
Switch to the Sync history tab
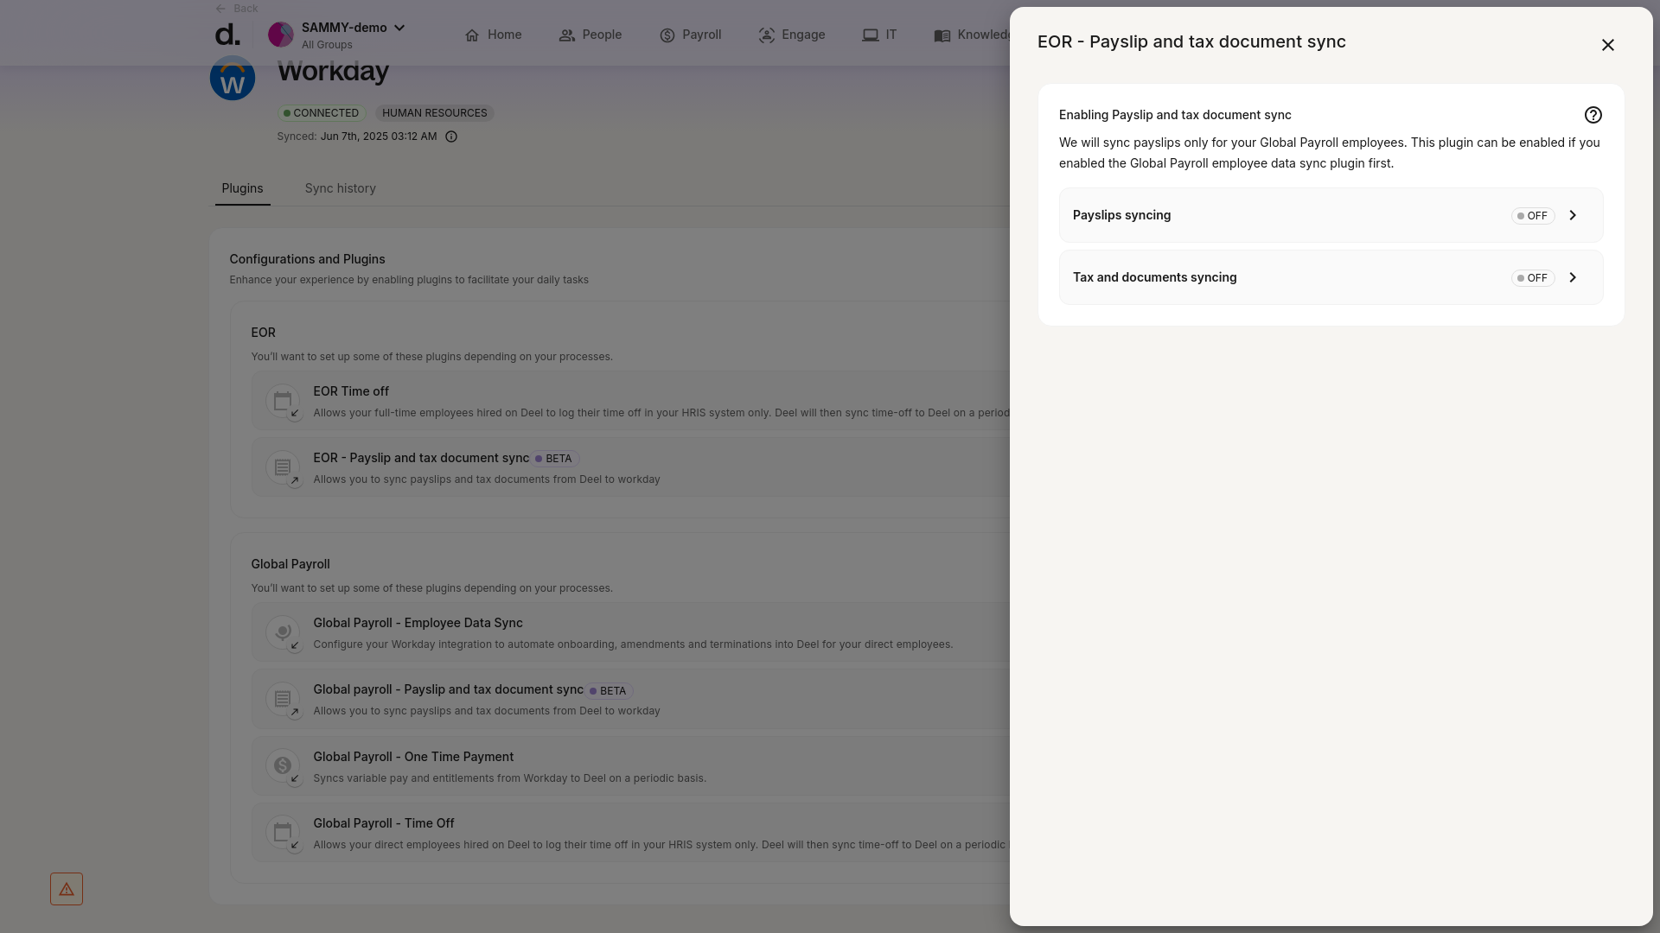point(341,188)
